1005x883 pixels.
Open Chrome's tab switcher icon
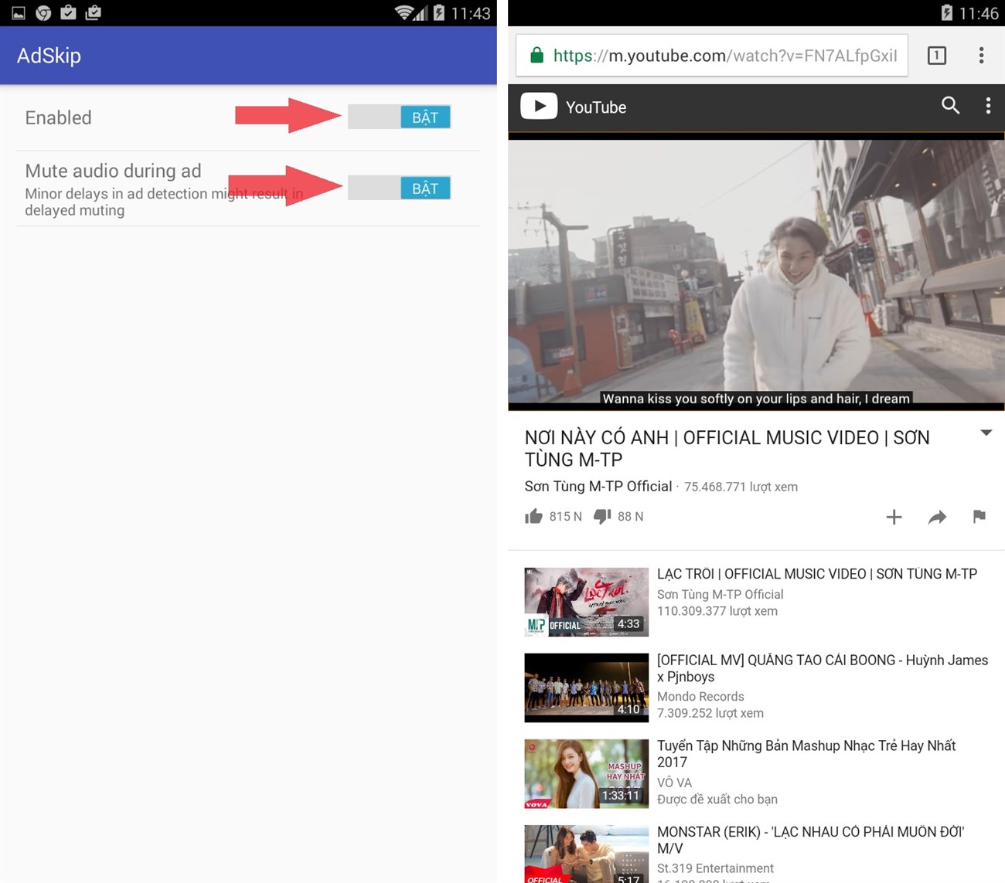click(x=936, y=55)
